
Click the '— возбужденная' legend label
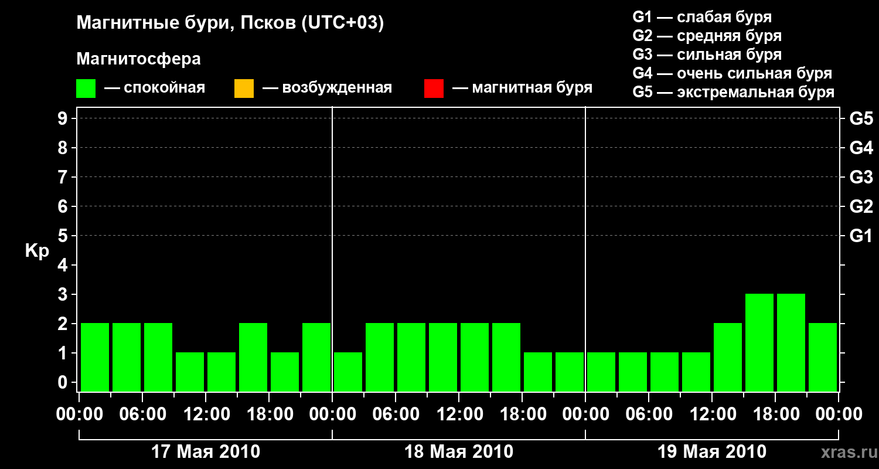pos(327,88)
